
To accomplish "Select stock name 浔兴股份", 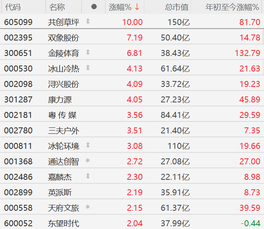I will coord(64,84).
